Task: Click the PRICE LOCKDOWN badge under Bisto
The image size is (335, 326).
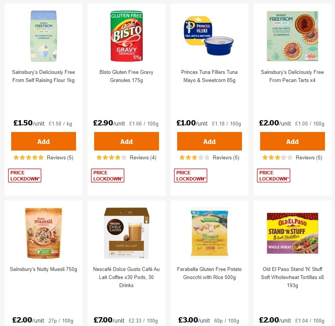Action: pyautogui.click(x=107, y=175)
